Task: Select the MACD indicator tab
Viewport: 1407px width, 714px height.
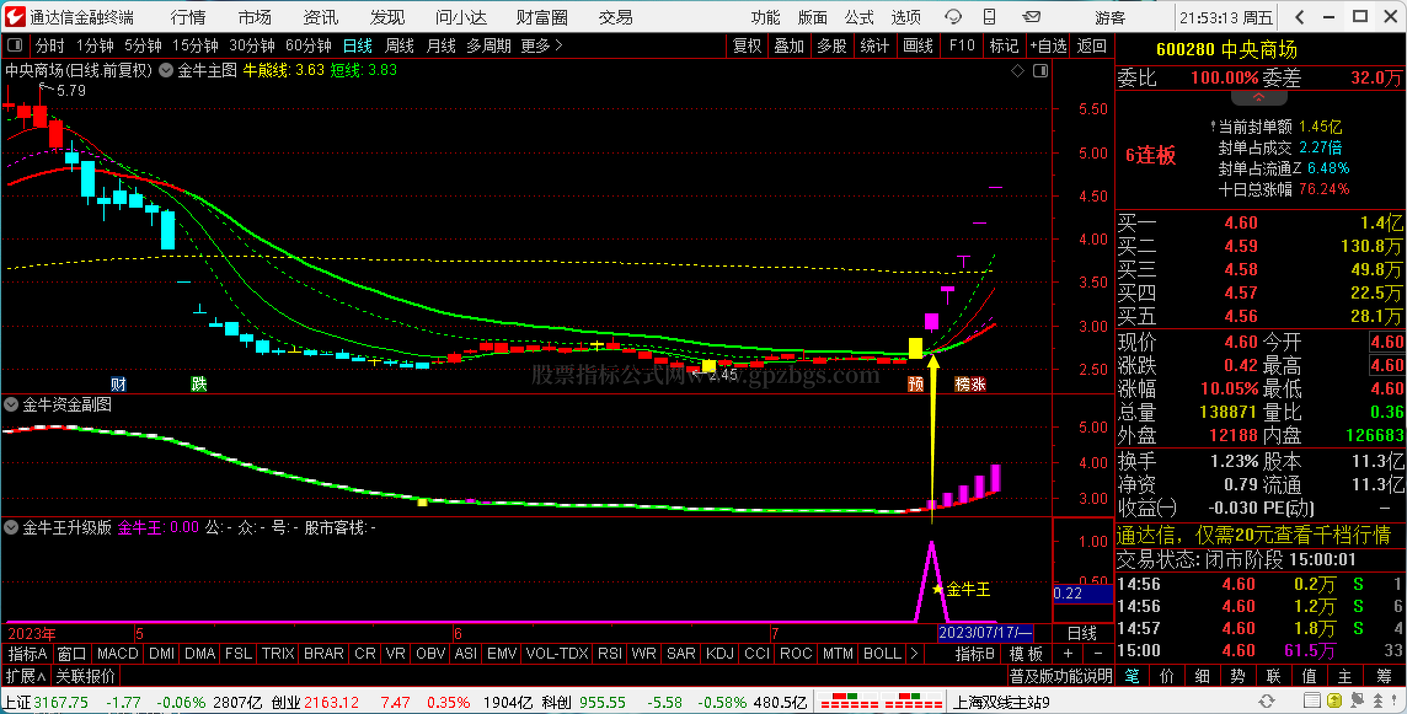Action: [117, 653]
